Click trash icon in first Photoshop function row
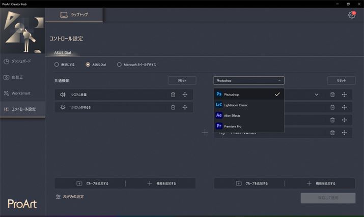The width and height of the screenshot is (364, 217). (x=332, y=95)
